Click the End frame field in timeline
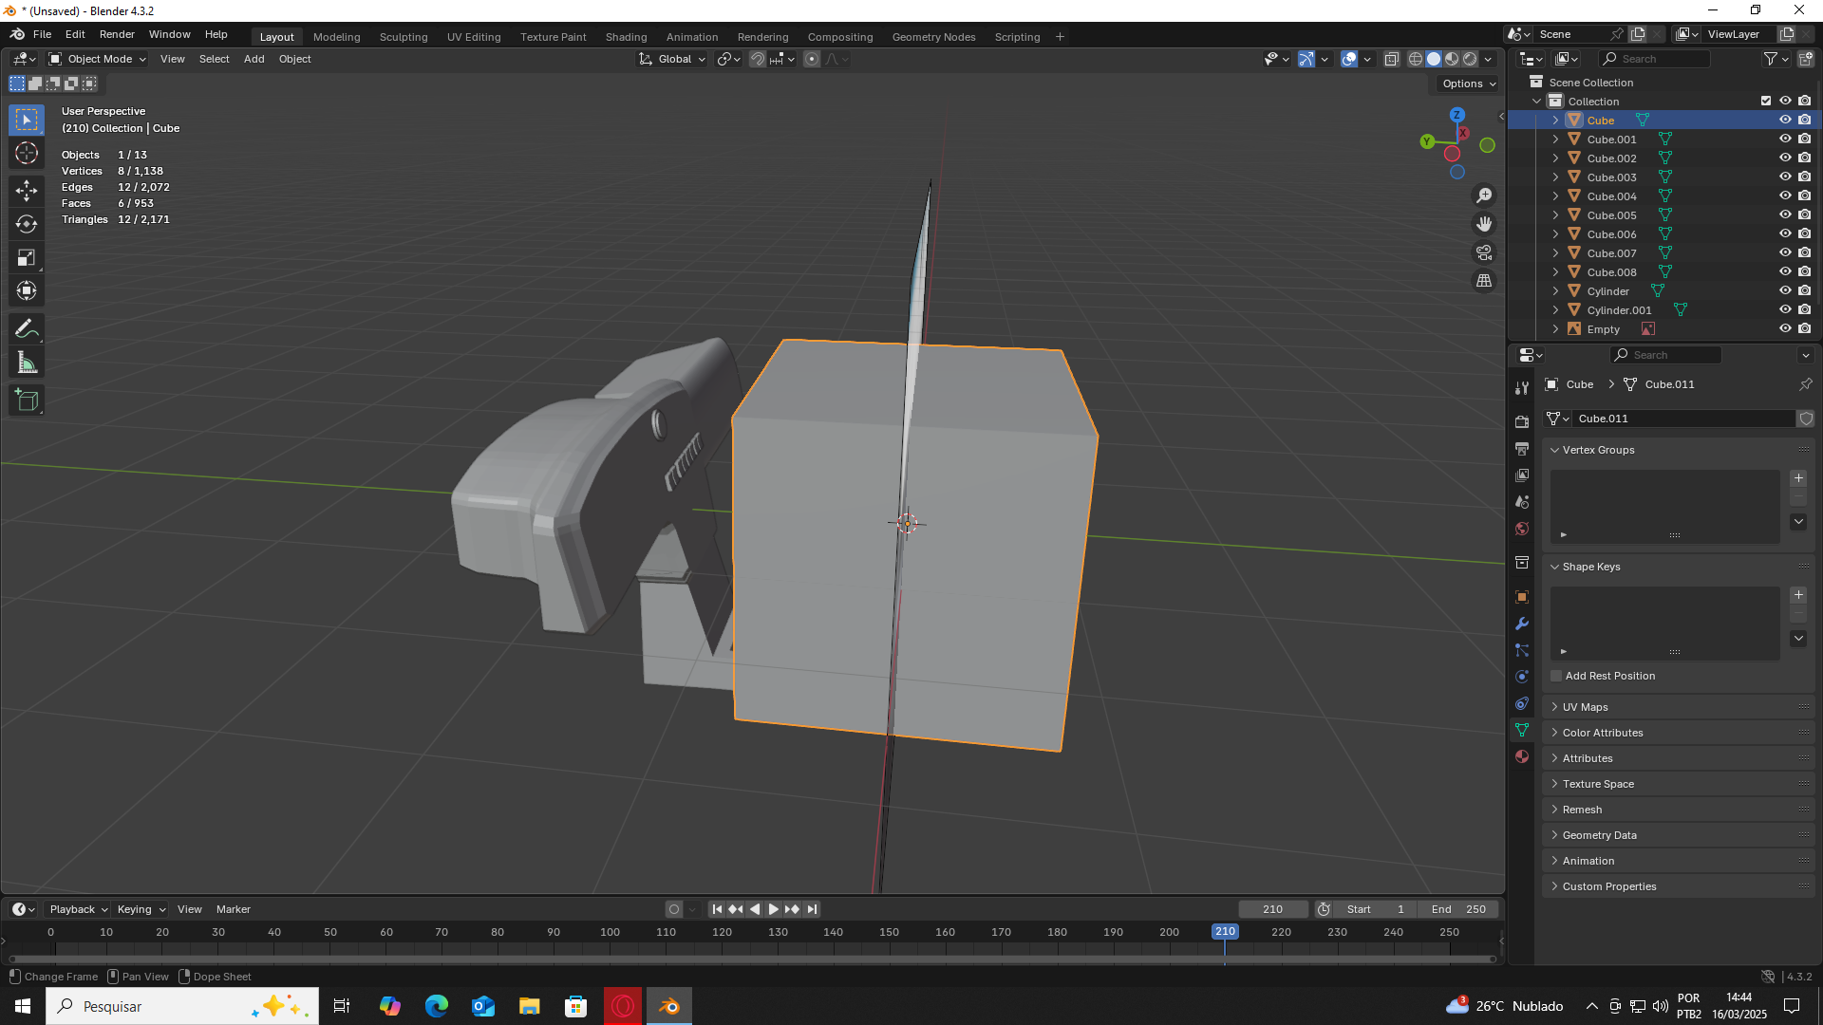This screenshot has height=1025, width=1823. 1458,909
